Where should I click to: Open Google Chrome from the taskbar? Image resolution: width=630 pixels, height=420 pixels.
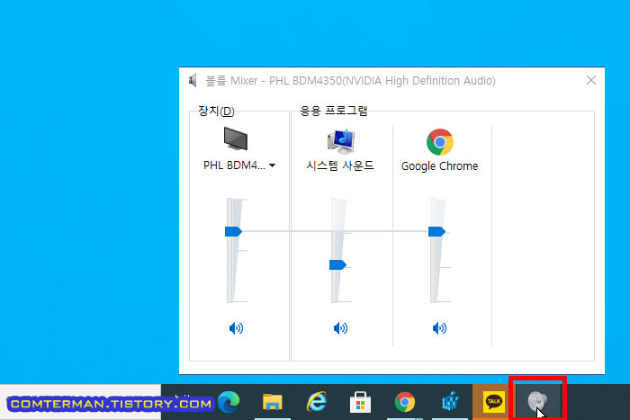tap(405, 402)
